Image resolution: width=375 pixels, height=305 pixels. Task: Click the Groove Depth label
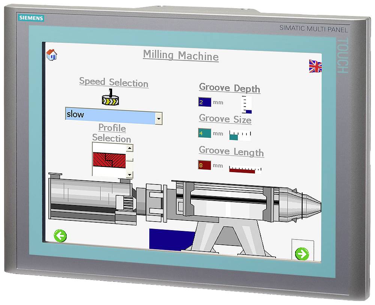point(229,88)
